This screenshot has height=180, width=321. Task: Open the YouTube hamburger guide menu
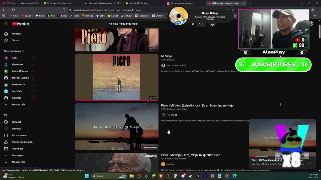pyautogui.click(x=6, y=24)
